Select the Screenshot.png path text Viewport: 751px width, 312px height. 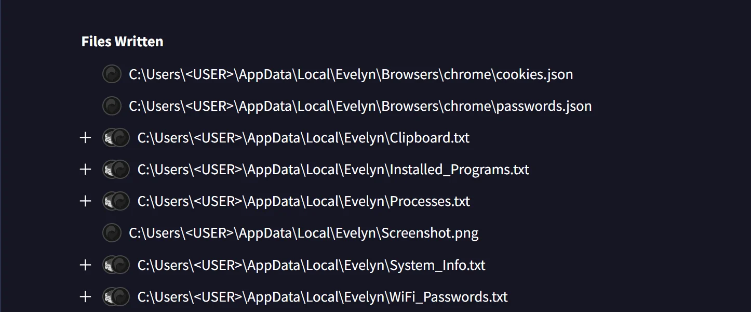[x=303, y=233]
